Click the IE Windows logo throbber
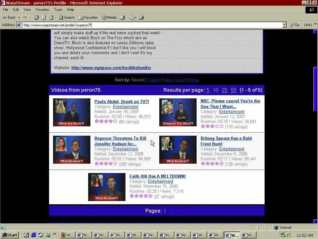 coord(311,10)
